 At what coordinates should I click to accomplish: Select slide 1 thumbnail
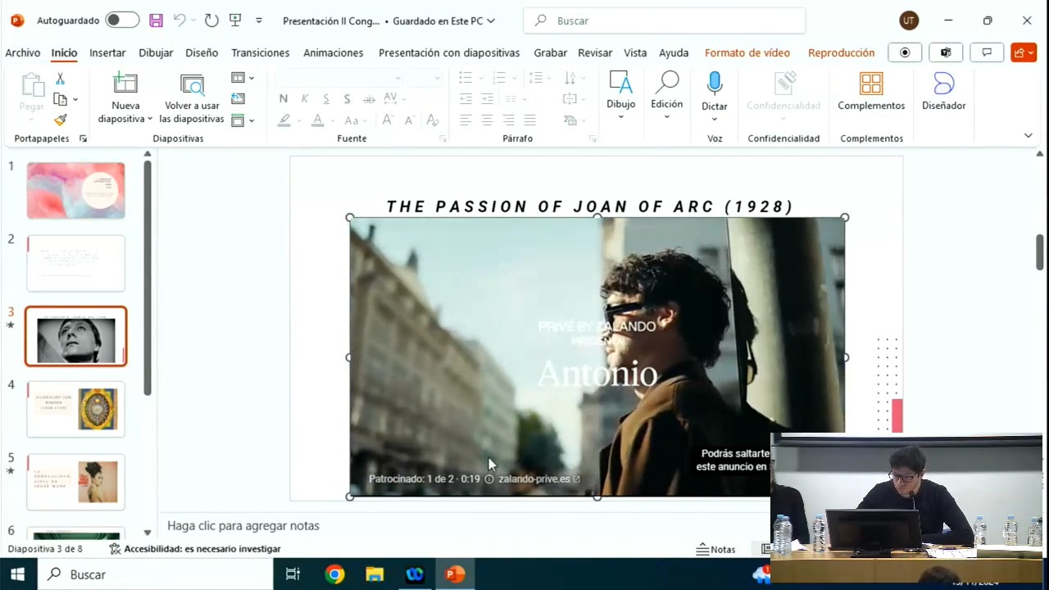(75, 190)
